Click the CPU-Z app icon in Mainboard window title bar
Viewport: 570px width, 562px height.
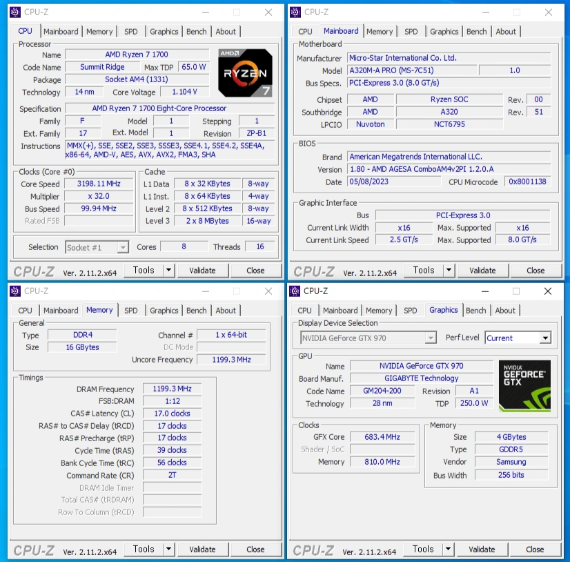click(x=295, y=12)
